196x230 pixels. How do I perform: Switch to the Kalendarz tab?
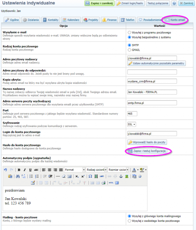pyautogui.click(x=71, y=20)
